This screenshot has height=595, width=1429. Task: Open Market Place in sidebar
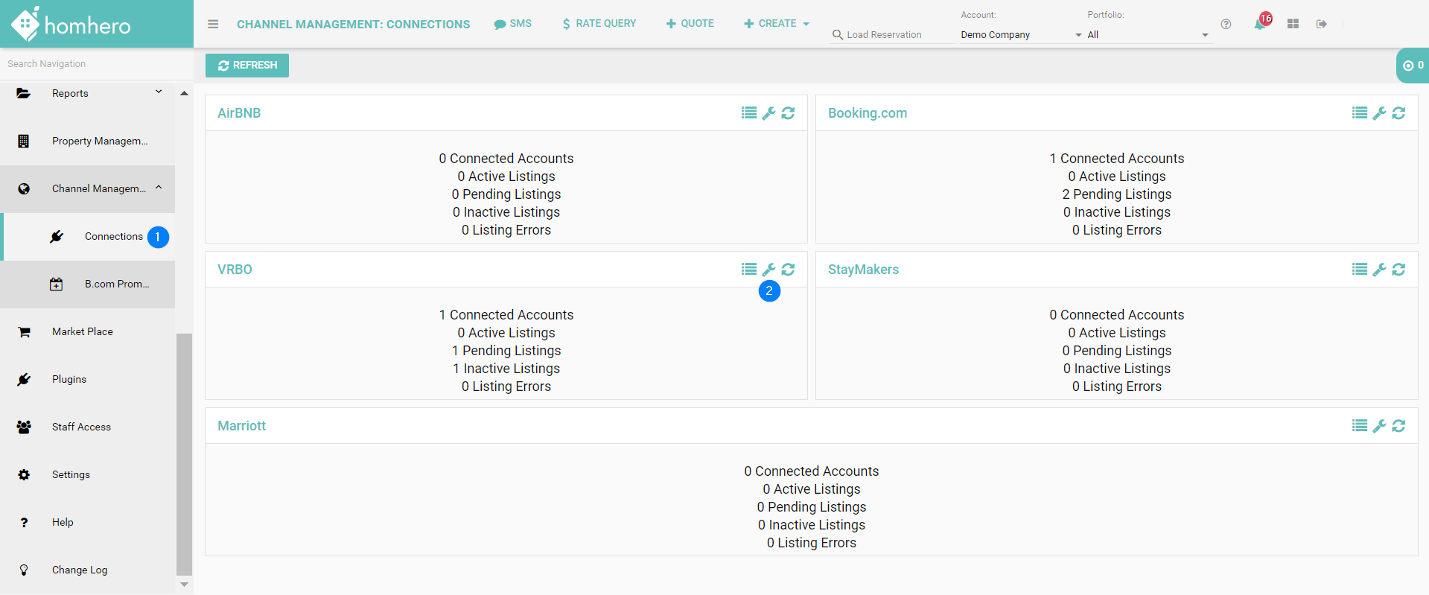[x=83, y=331]
